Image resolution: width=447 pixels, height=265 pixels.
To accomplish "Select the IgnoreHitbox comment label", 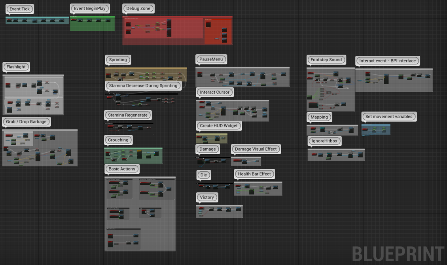I will [324, 141].
